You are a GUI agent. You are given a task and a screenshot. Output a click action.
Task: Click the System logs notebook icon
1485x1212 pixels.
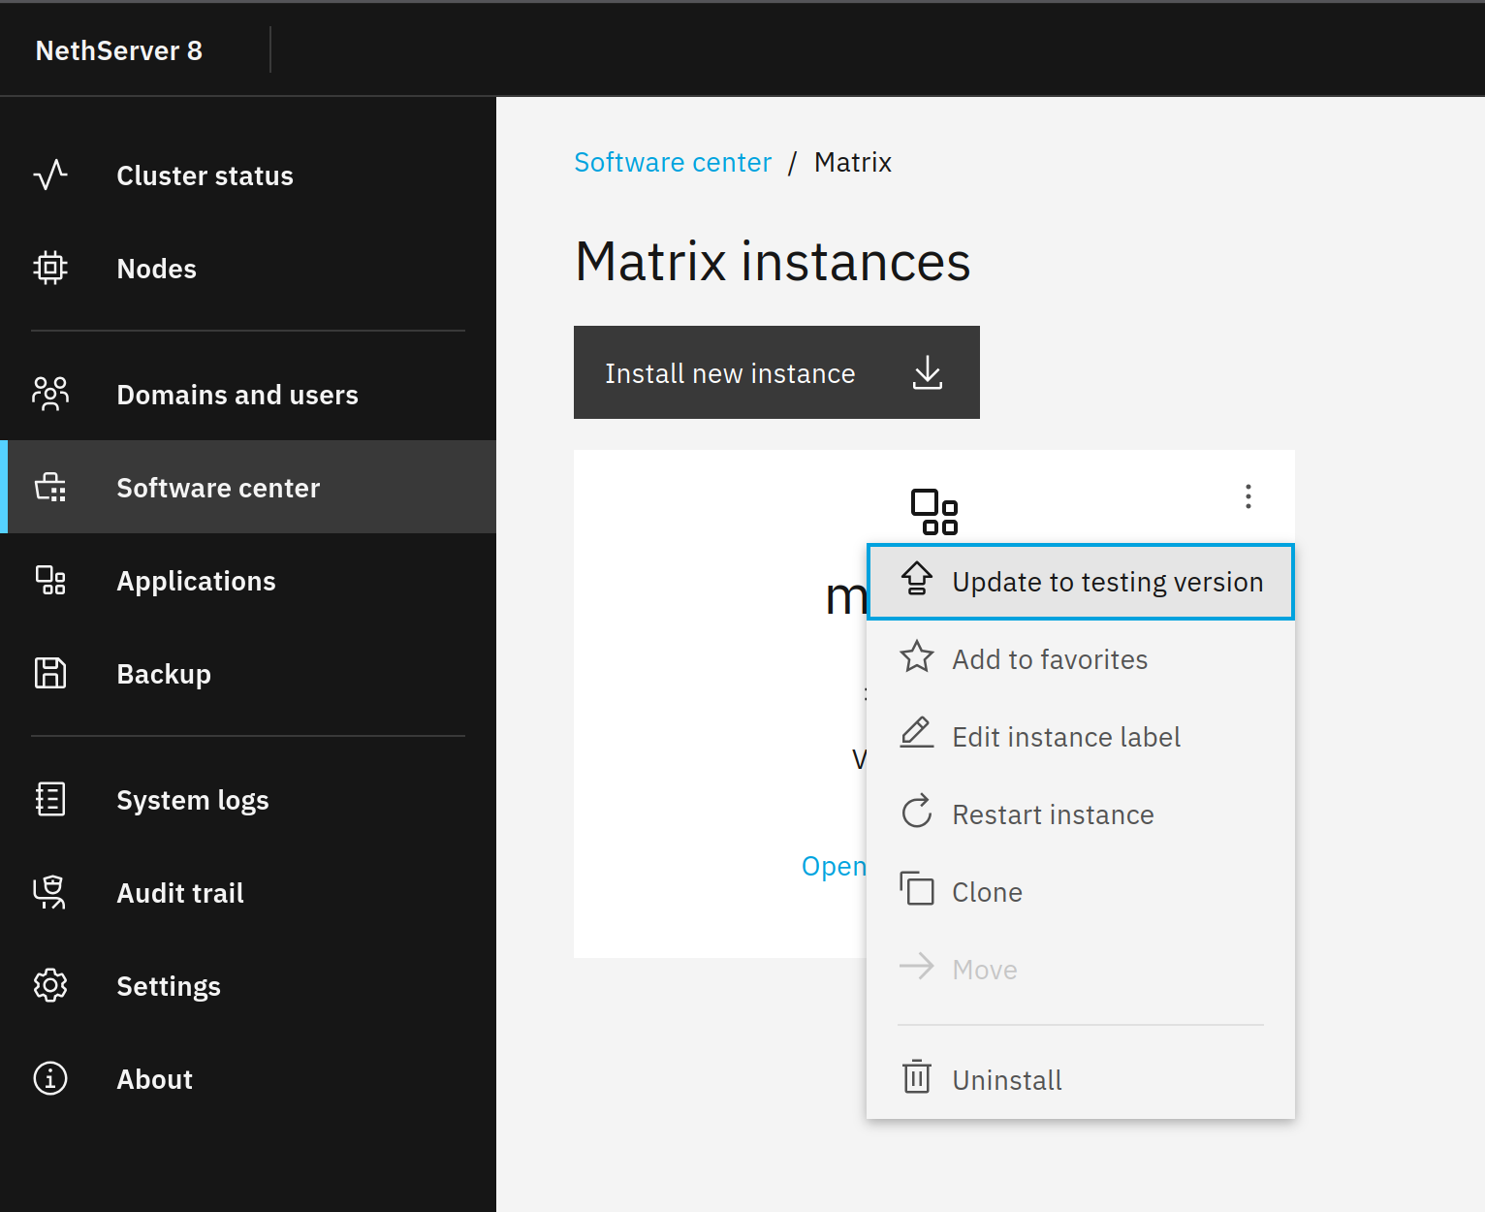[x=50, y=800]
